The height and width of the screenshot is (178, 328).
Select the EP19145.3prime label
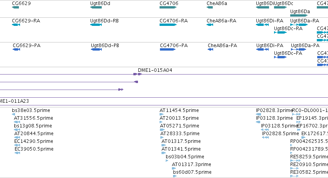pos(312,118)
